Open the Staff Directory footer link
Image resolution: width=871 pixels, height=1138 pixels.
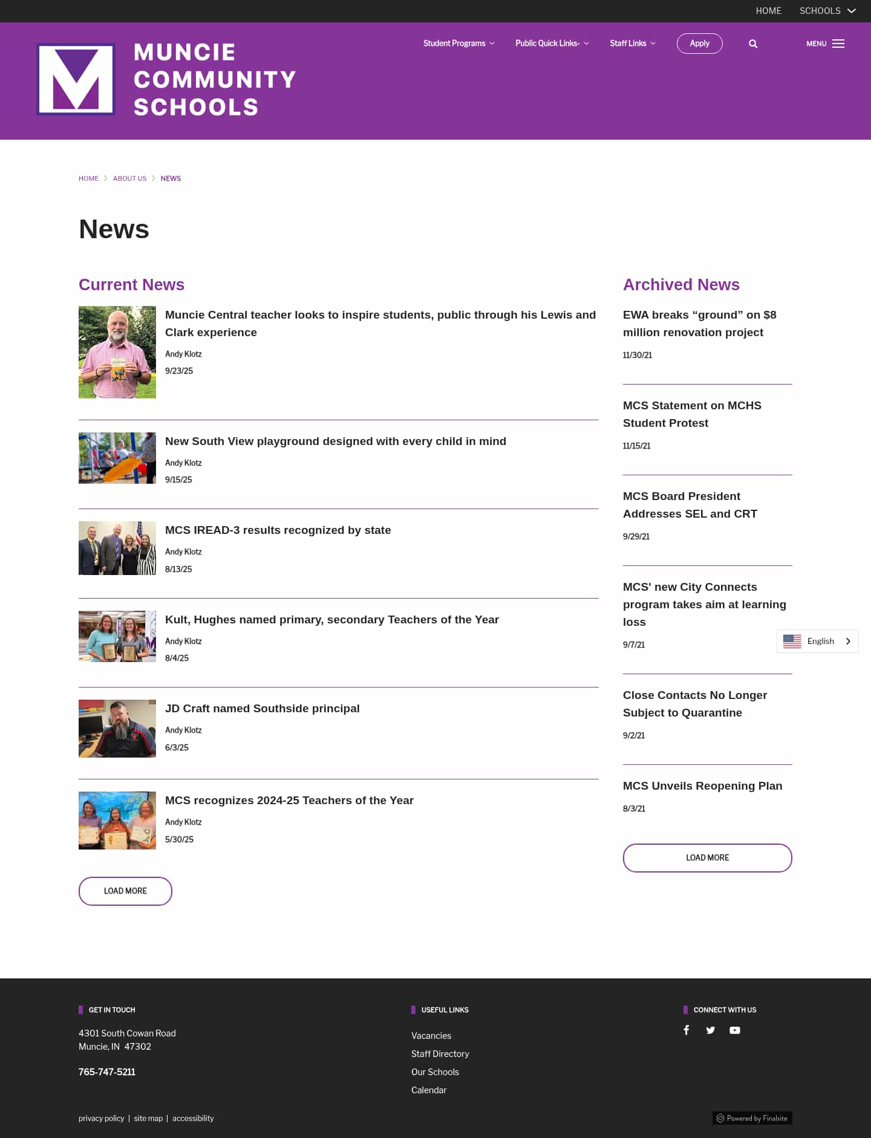pos(440,1053)
